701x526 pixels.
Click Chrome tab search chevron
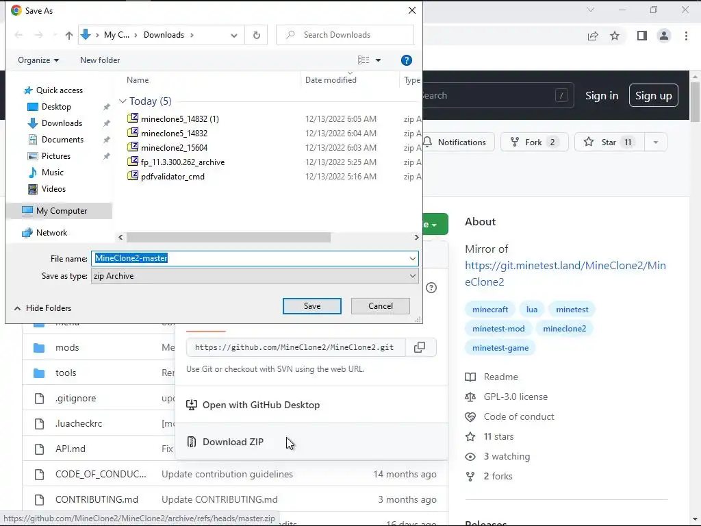pos(591,10)
